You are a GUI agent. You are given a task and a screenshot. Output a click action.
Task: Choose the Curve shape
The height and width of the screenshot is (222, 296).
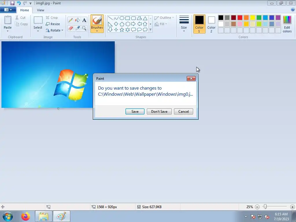[116, 18]
